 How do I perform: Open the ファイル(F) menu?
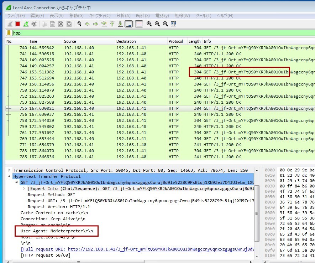(x=16, y=16)
